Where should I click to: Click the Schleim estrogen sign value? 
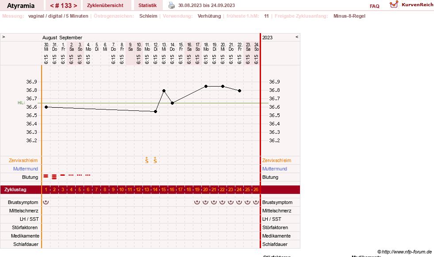click(148, 16)
